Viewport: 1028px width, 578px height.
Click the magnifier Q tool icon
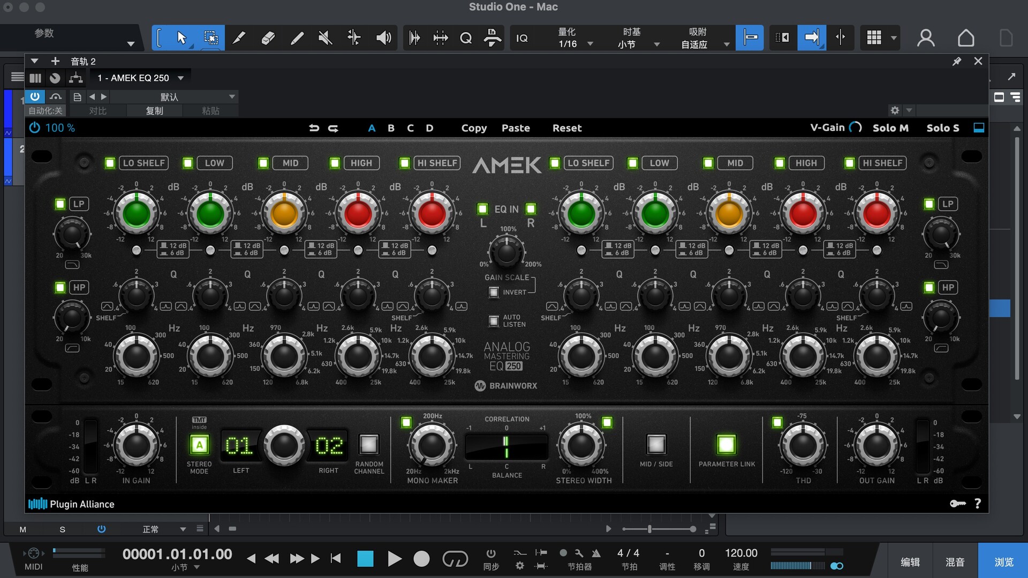(x=466, y=38)
